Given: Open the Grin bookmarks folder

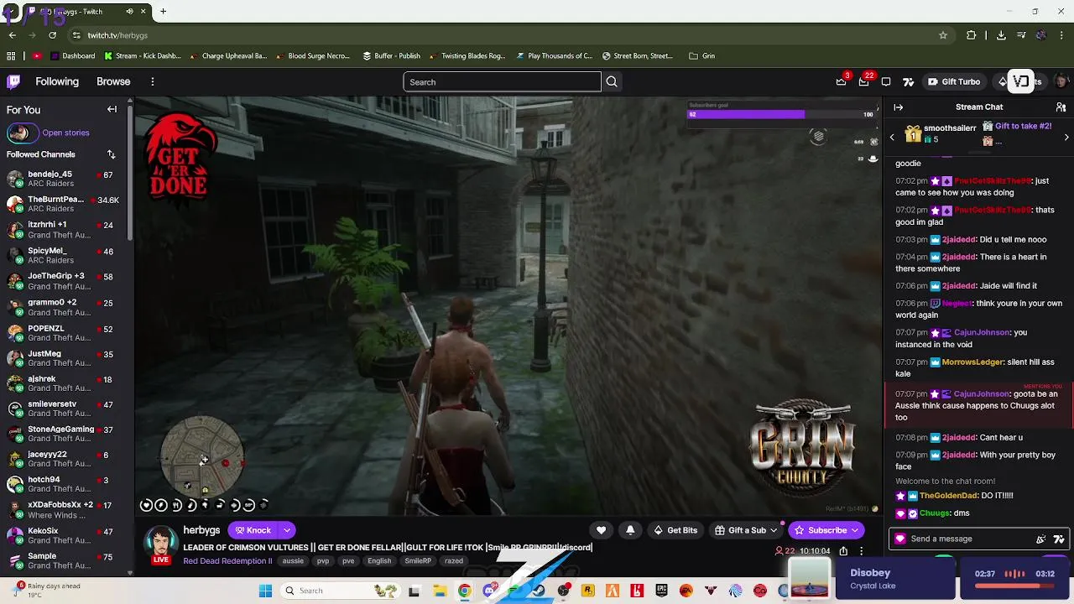Looking at the screenshot, I should click(x=701, y=56).
